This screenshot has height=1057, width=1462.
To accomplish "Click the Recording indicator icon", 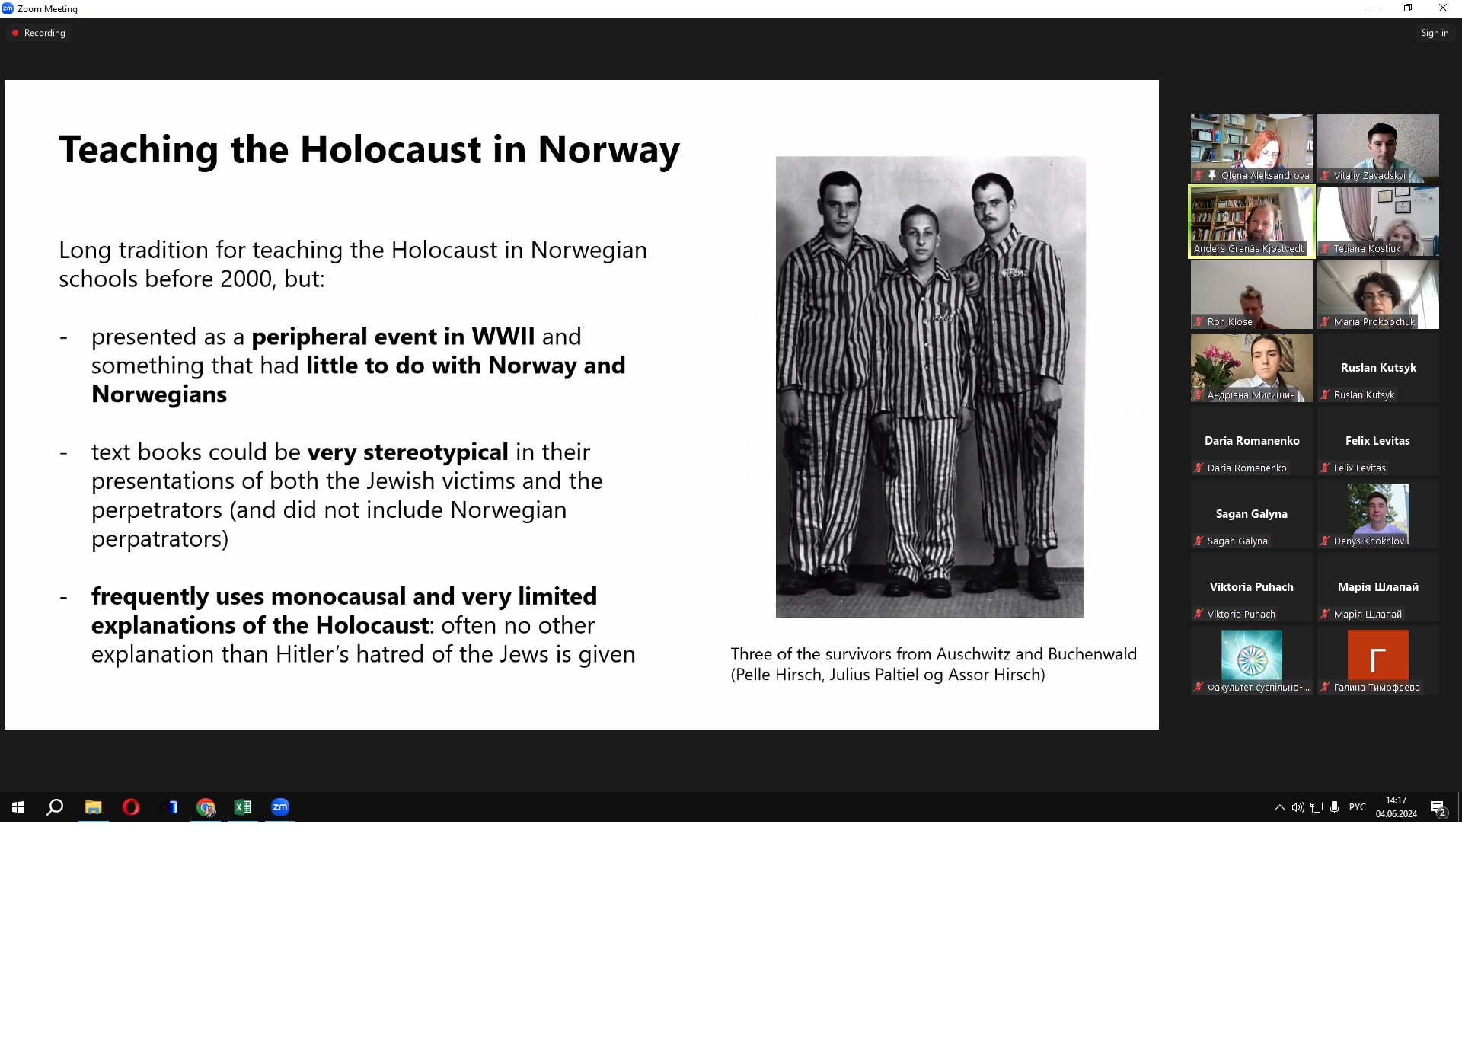I will (x=14, y=33).
